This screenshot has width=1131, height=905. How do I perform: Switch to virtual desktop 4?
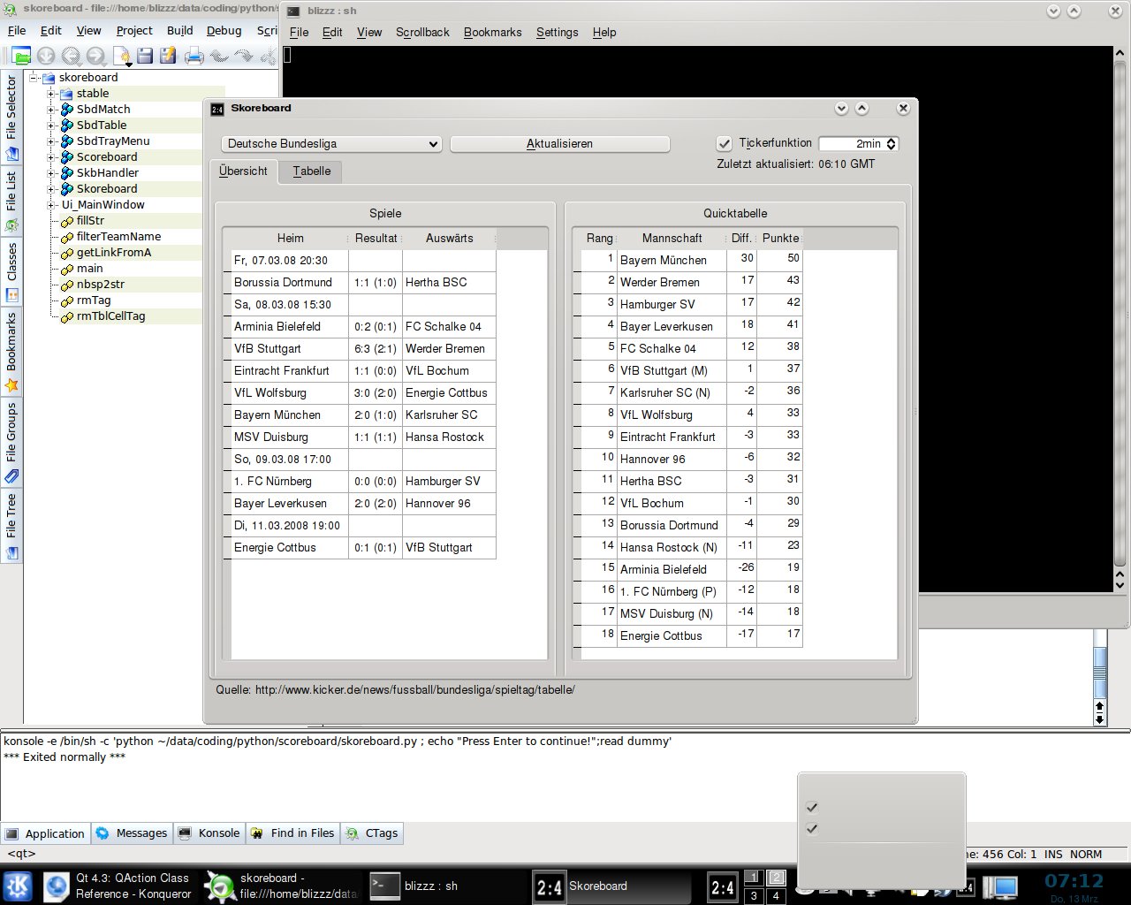pos(776,895)
